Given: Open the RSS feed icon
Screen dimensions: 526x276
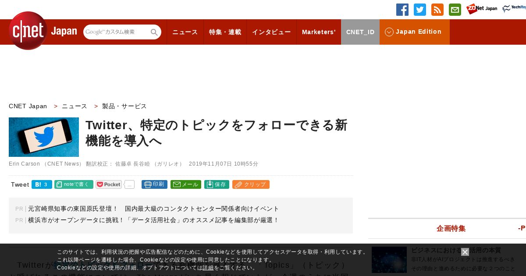Looking at the screenshot, I should (x=437, y=10).
